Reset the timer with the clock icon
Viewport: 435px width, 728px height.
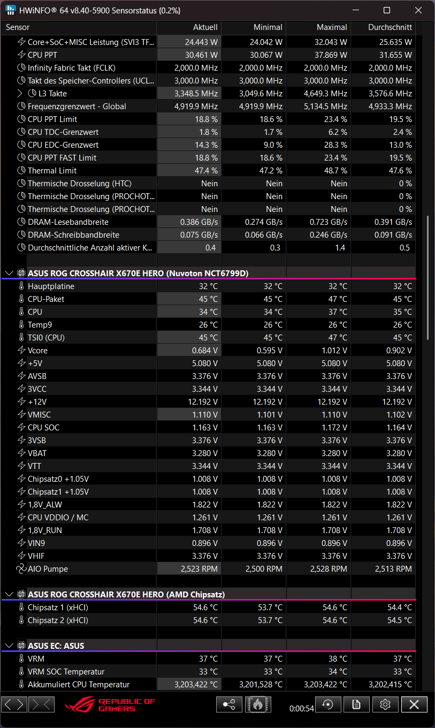[328, 704]
